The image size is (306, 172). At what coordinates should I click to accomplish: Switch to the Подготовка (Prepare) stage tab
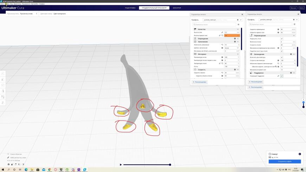(x=130, y=8)
